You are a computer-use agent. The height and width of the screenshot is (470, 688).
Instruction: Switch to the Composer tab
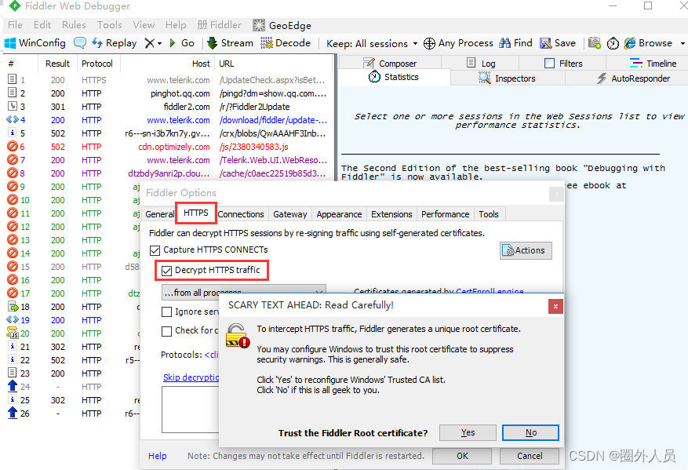tap(390, 64)
